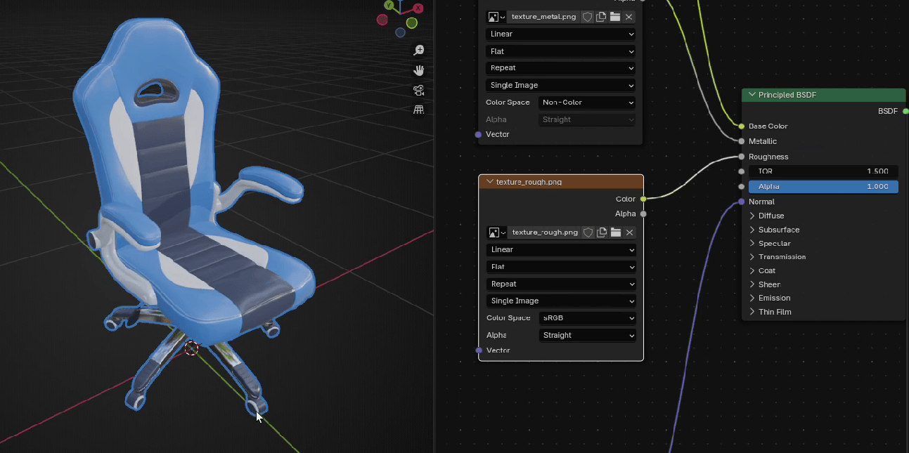The height and width of the screenshot is (453, 909).
Task: Click the Alpha slider in Principled BSDF
Action: (823, 187)
